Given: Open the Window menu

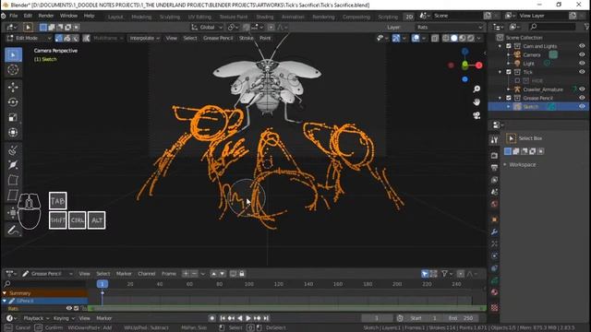Looking at the screenshot, I should tap(68, 16).
